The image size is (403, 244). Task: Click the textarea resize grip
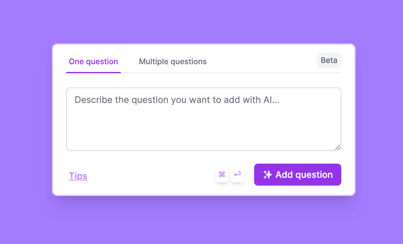tap(338, 147)
